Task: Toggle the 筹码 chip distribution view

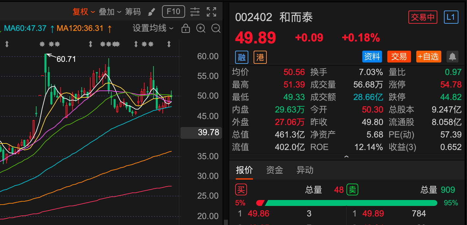Action: [133, 12]
